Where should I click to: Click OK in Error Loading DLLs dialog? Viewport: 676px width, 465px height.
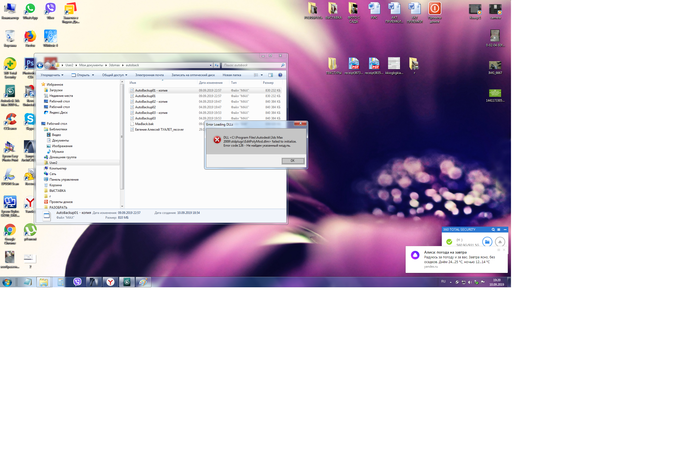293,161
